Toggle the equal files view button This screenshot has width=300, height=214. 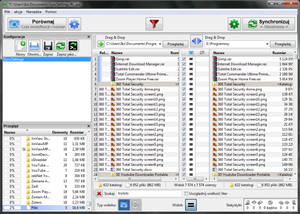click(x=191, y=205)
